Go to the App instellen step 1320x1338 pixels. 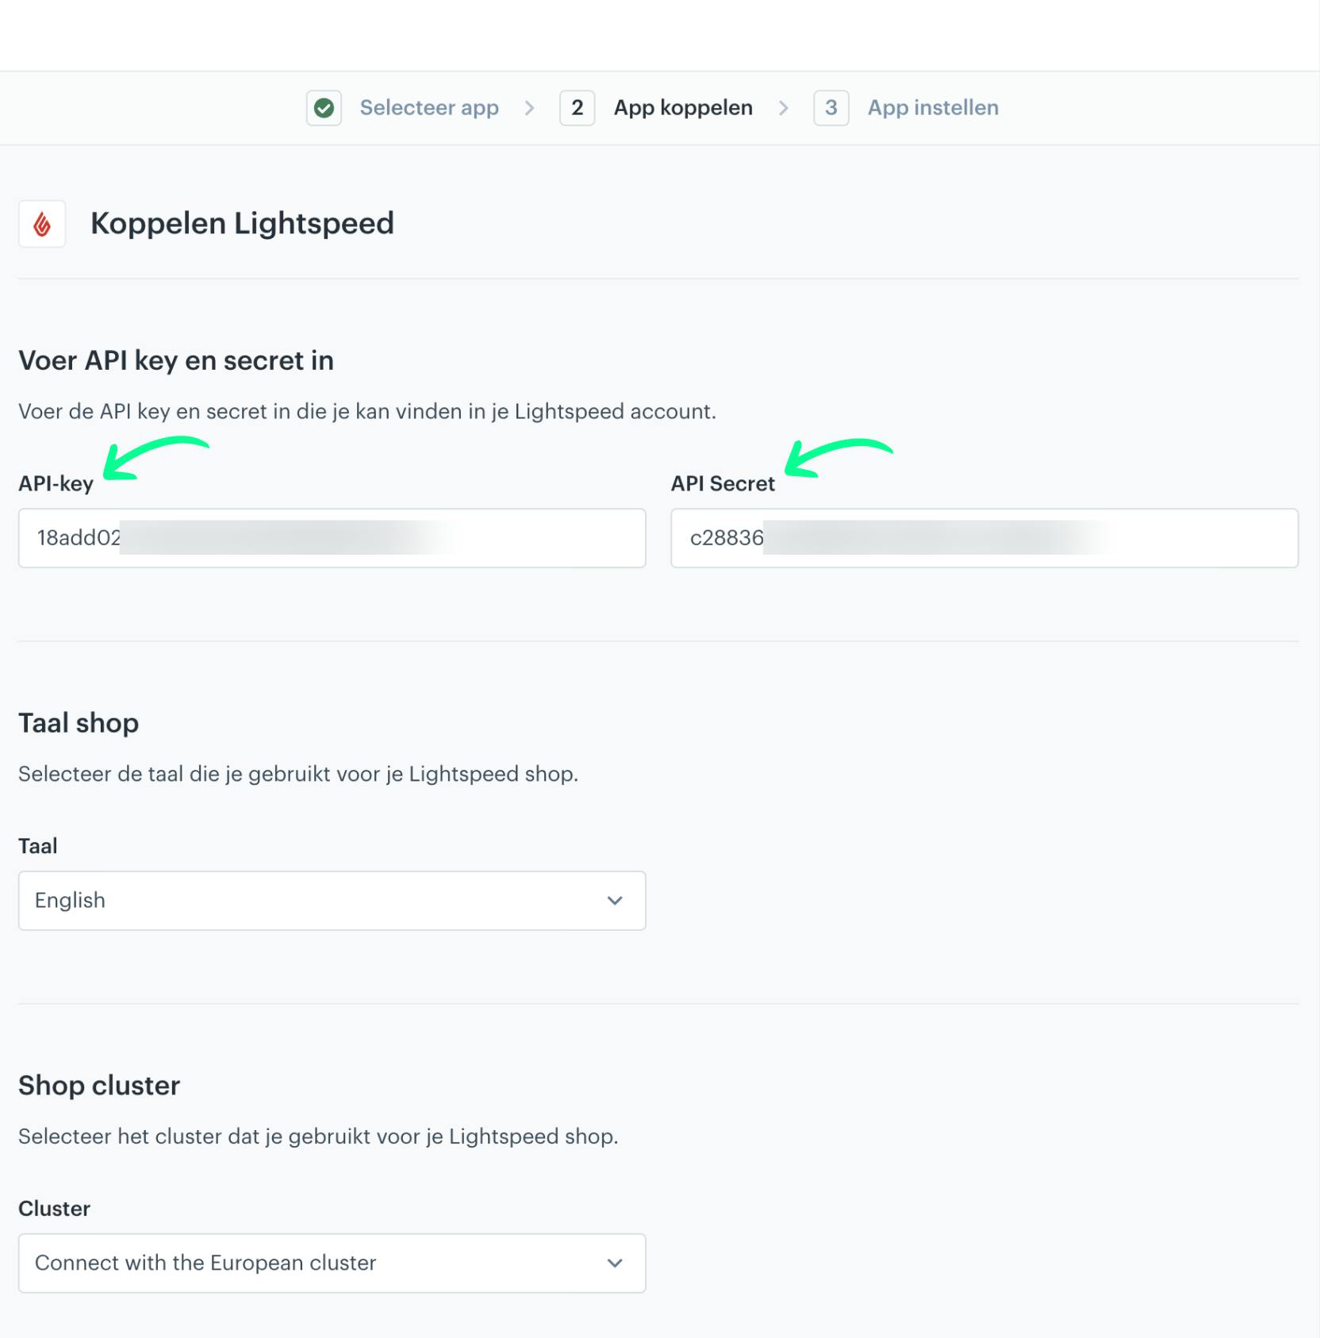pyautogui.click(x=933, y=108)
